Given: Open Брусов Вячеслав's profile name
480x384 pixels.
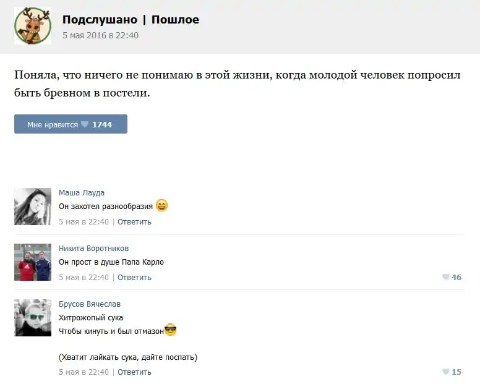Looking at the screenshot, I should 90,304.
